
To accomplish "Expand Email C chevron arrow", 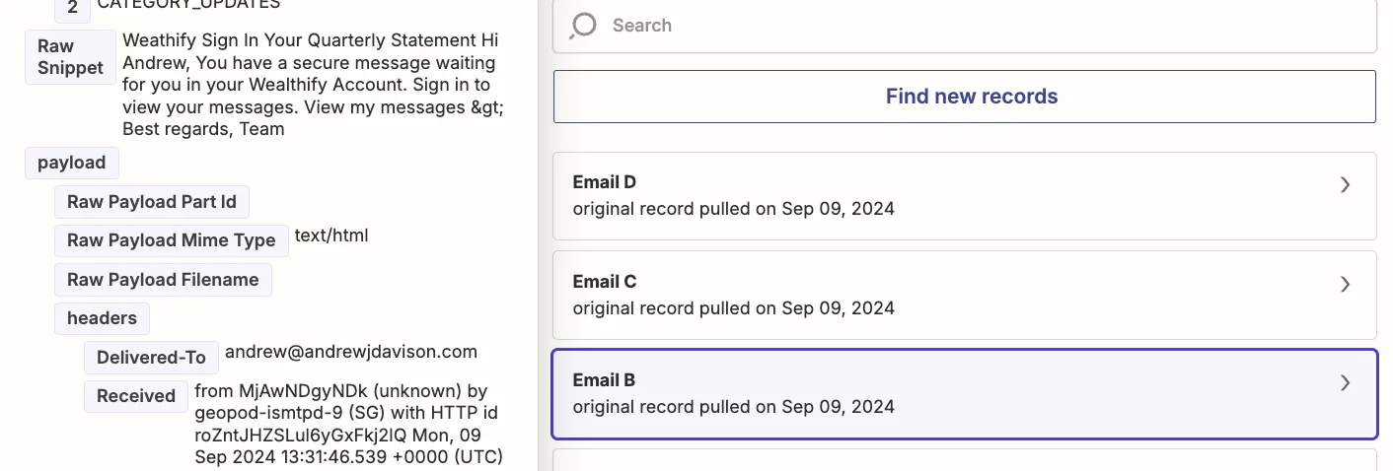I will (x=1345, y=284).
